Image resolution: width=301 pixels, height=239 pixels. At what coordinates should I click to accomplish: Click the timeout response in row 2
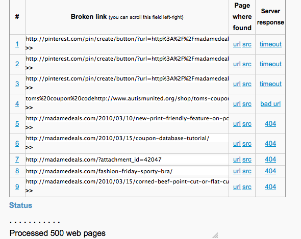(x=270, y=64)
